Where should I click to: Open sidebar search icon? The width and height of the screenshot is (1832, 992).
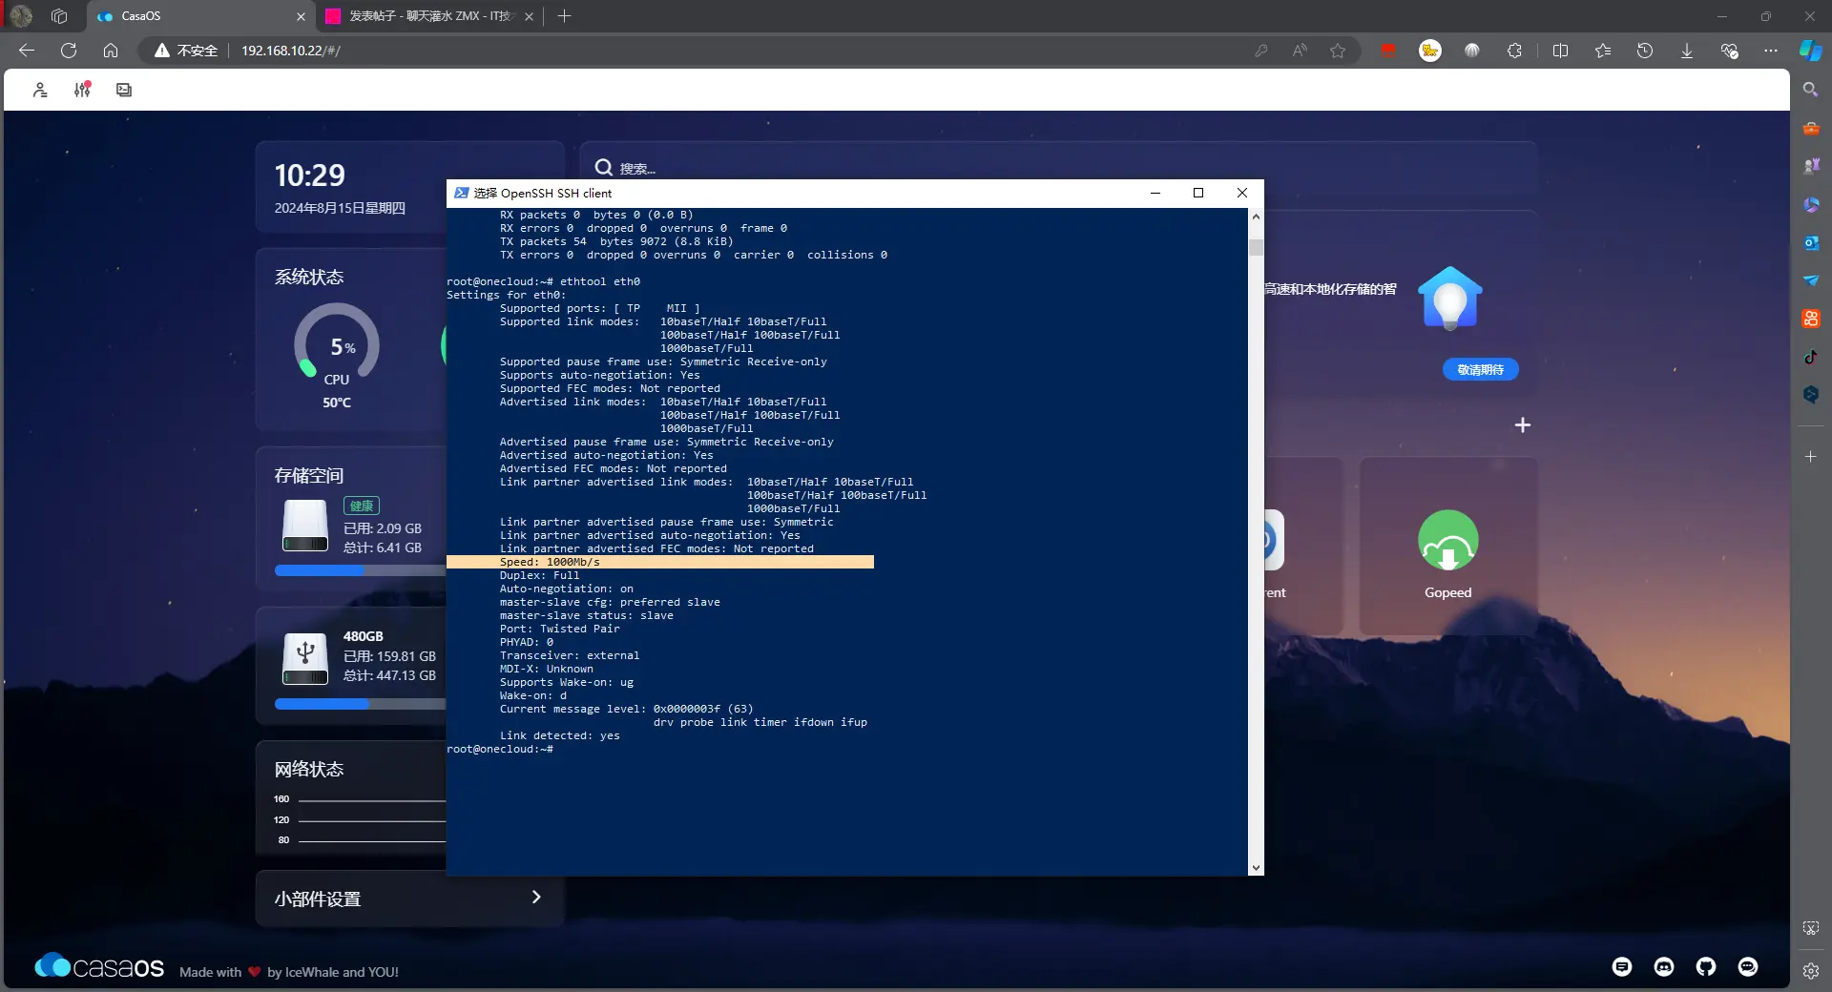tap(1810, 90)
